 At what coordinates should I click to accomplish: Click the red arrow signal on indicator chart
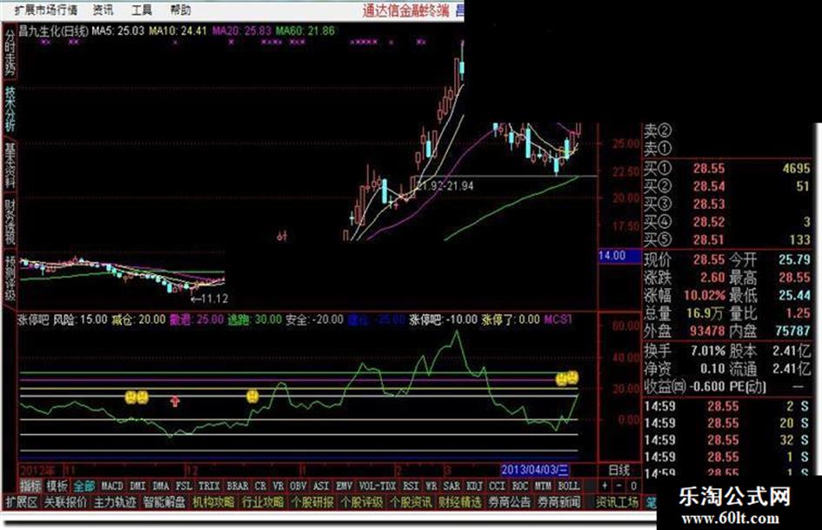pos(175,401)
